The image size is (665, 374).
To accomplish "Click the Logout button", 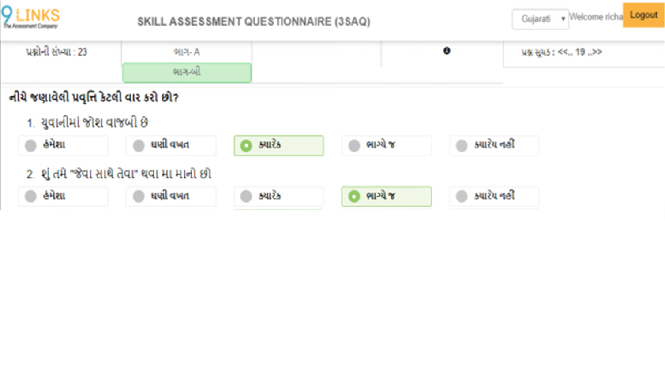I will (x=643, y=15).
